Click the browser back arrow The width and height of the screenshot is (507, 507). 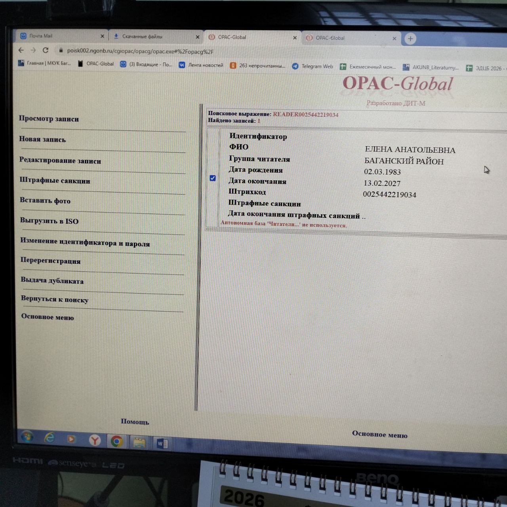pos(21,50)
